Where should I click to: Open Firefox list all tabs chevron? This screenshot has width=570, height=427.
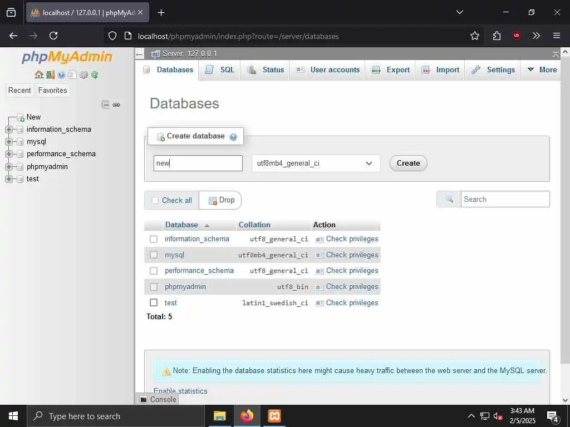pyautogui.click(x=459, y=12)
